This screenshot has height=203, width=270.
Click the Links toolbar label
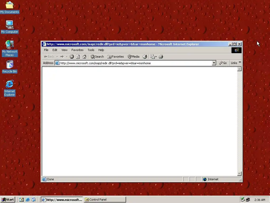coord(234,63)
